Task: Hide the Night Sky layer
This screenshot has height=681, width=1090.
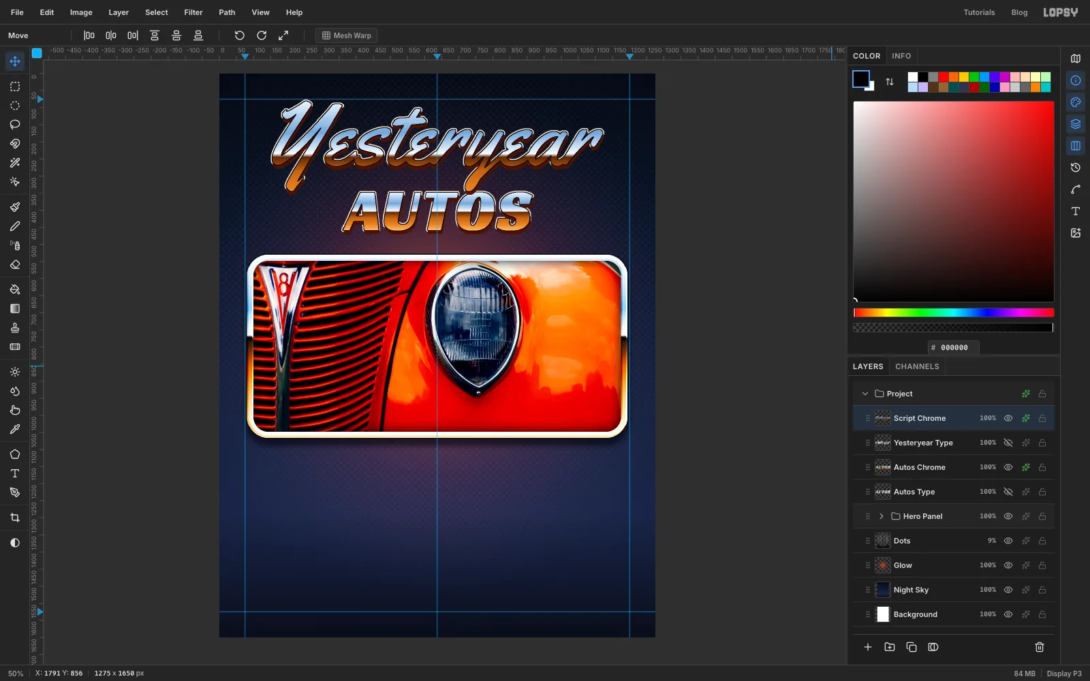Action: point(1008,590)
